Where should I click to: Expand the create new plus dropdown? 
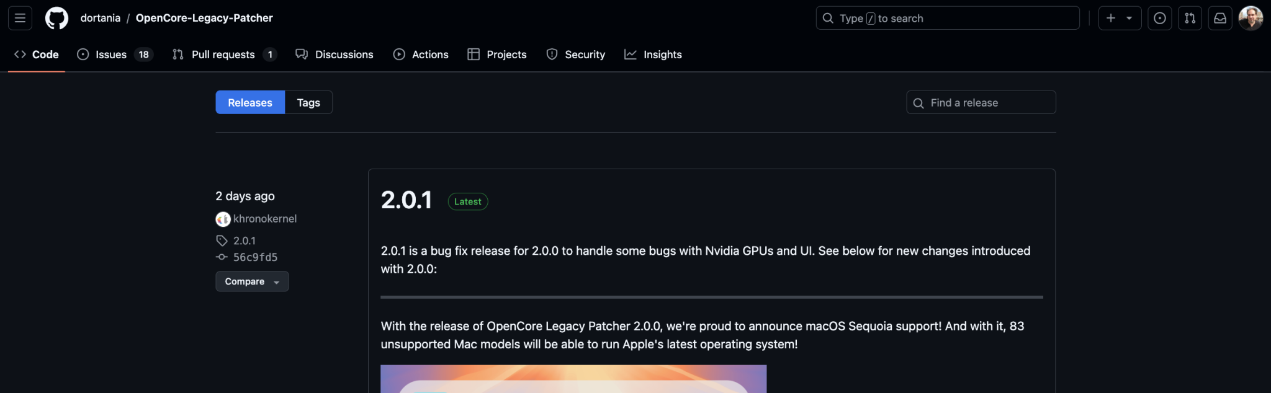(1120, 18)
